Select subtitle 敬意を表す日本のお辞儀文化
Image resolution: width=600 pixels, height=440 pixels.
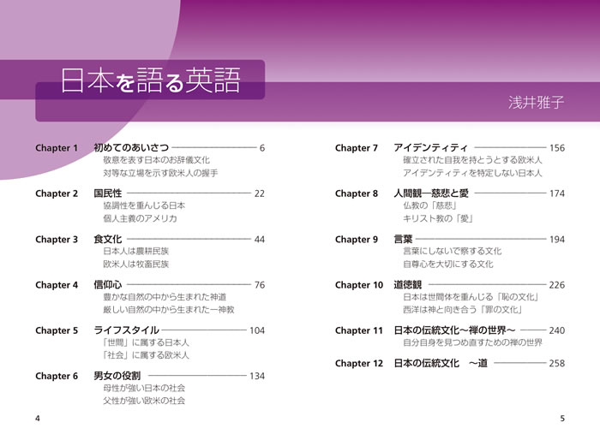coord(157,160)
